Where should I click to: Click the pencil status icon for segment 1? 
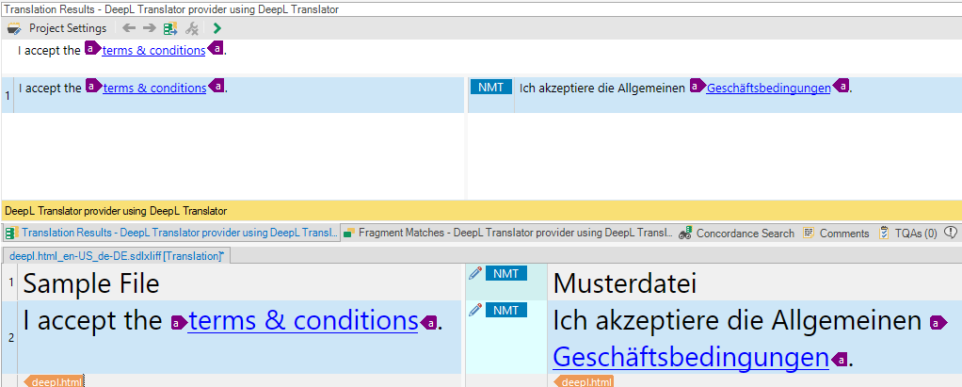point(475,273)
